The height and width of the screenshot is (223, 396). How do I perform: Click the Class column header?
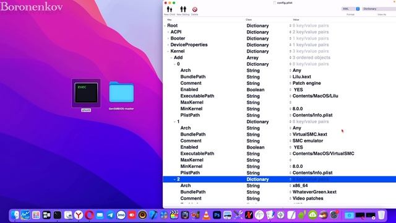(x=249, y=20)
